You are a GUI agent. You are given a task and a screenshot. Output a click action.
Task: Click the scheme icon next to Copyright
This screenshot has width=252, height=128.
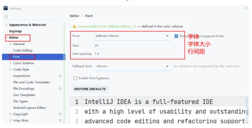pos(60,114)
